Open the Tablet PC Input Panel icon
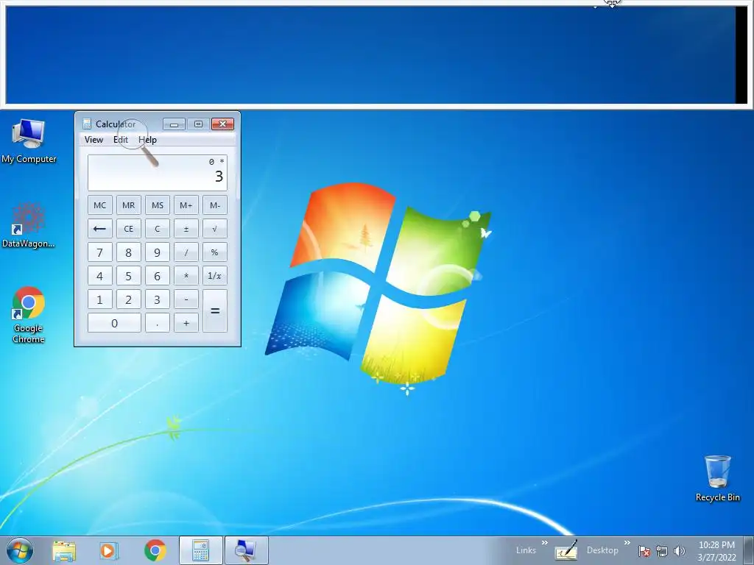The height and width of the screenshot is (565, 754). pos(566,550)
